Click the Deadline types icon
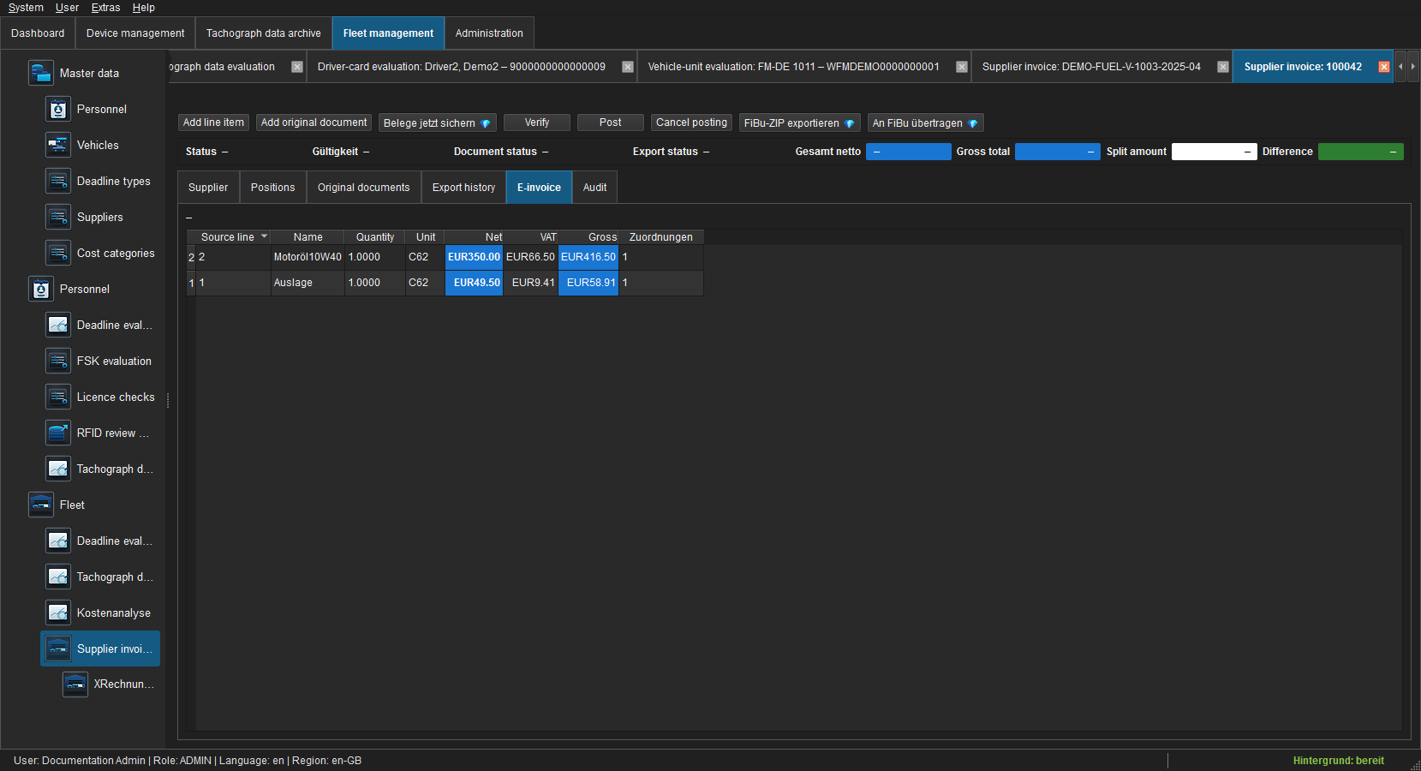 (x=58, y=181)
